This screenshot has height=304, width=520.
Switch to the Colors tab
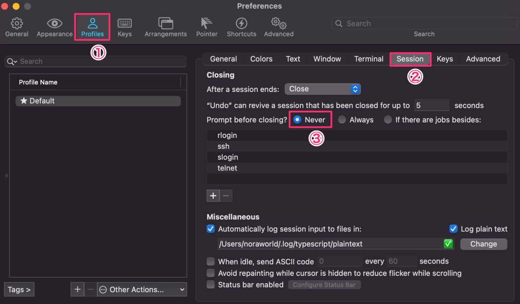tap(261, 59)
